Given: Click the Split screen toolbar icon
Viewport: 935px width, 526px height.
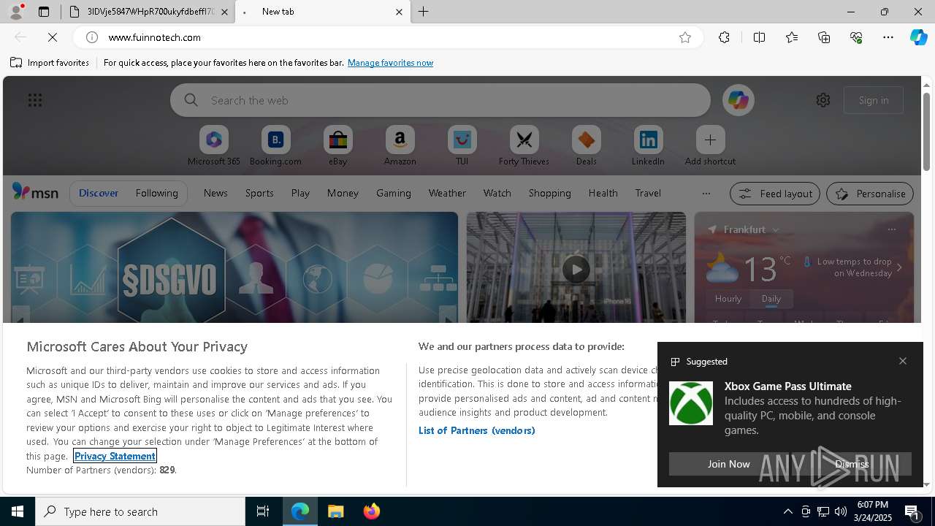Looking at the screenshot, I should (x=759, y=37).
